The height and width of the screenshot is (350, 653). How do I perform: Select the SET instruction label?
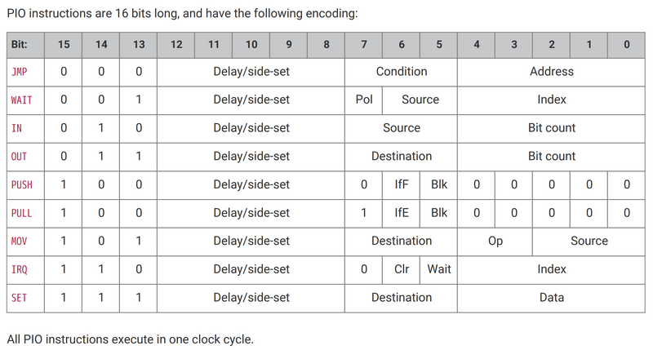click(x=18, y=298)
